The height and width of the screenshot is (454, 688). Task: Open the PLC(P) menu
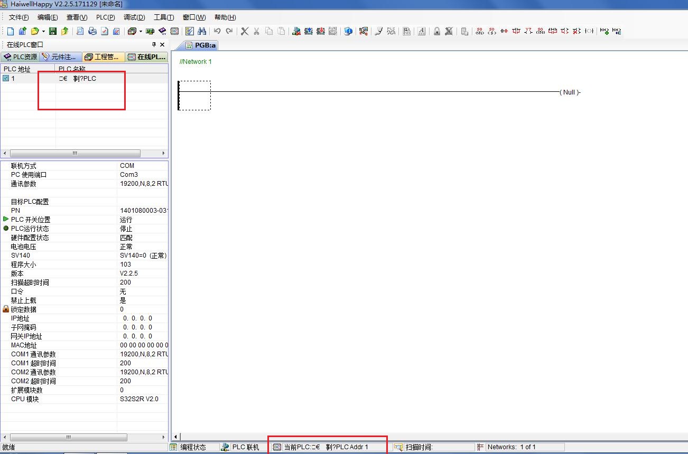pos(105,17)
